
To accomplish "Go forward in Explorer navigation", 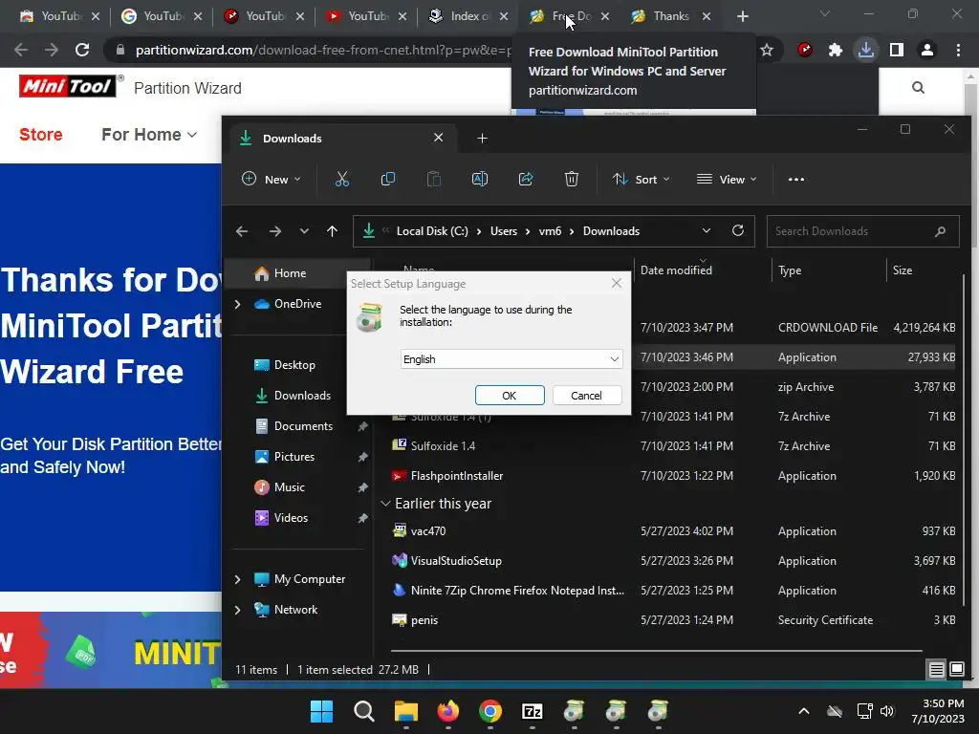I will coord(274,231).
